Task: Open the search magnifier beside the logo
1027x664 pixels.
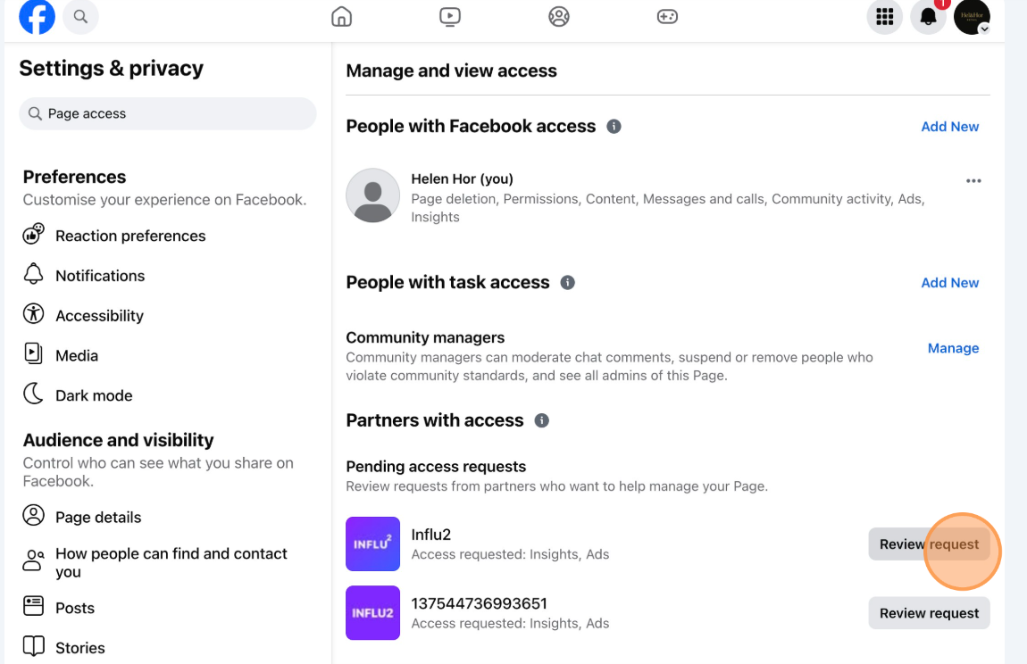Action: tap(80, 17)
